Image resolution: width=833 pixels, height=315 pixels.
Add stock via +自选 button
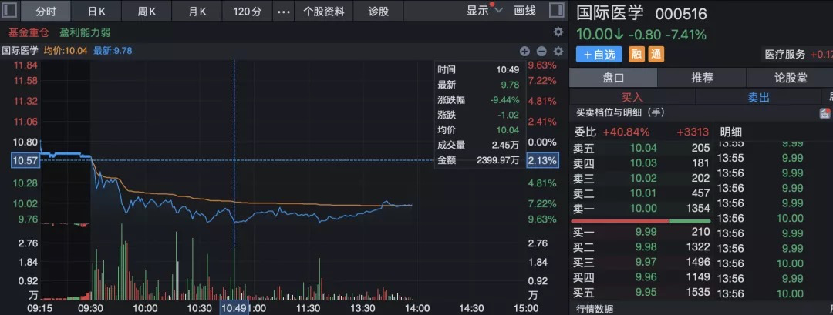(x=599, y=54)
